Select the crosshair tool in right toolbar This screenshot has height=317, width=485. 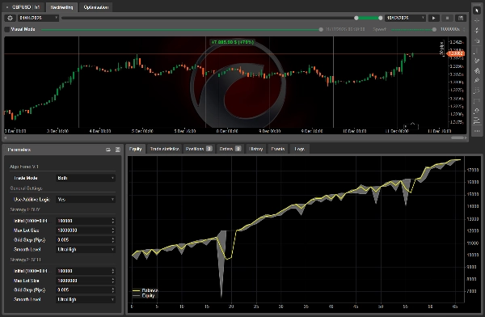477,20
